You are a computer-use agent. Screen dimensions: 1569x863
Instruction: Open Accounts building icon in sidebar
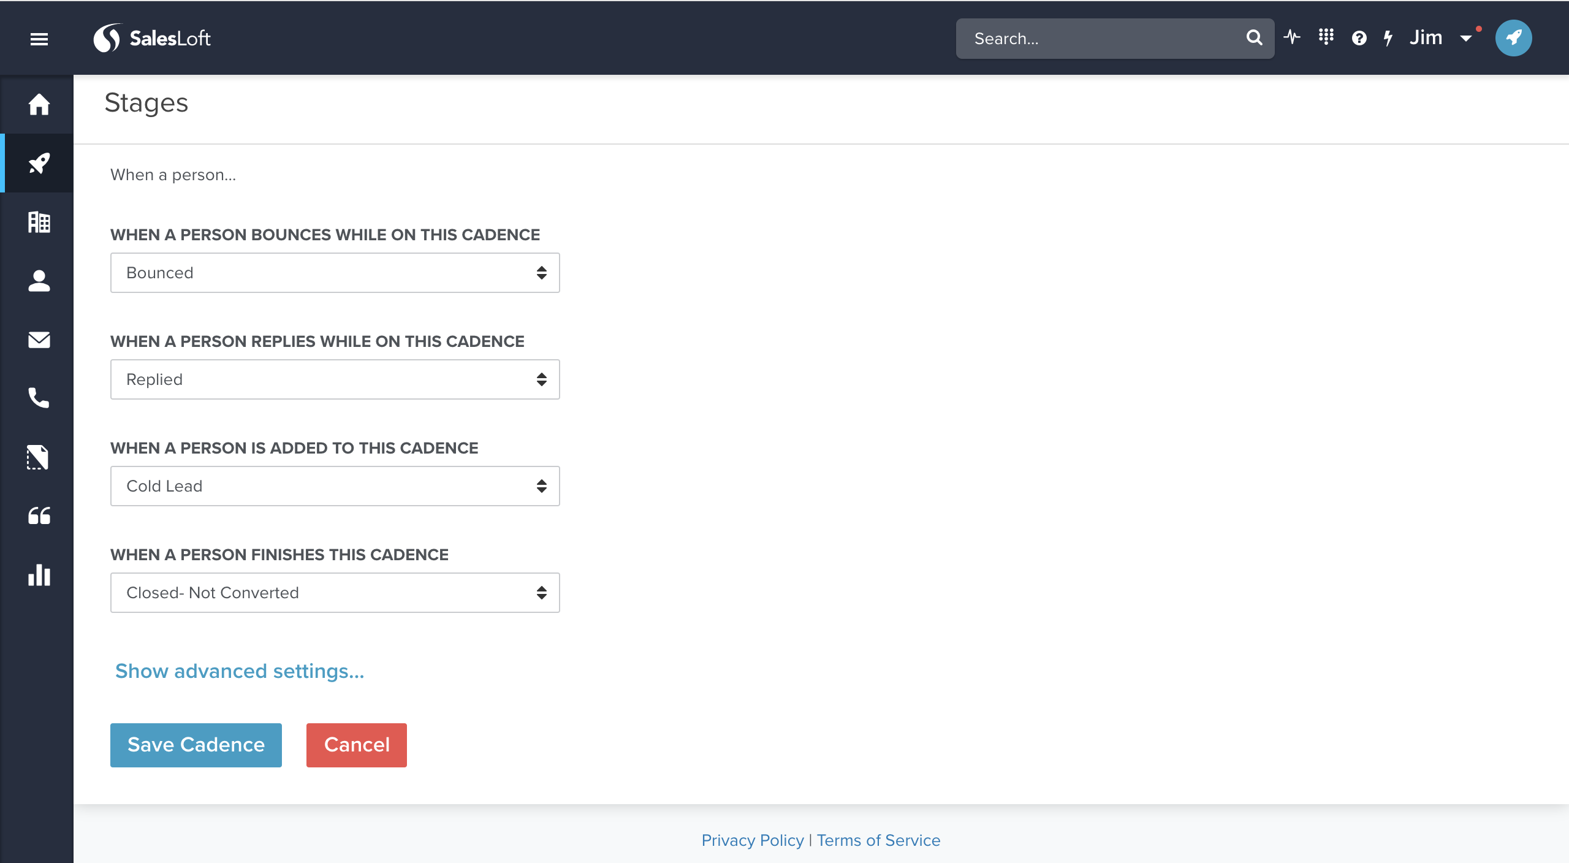pos(39,222)
